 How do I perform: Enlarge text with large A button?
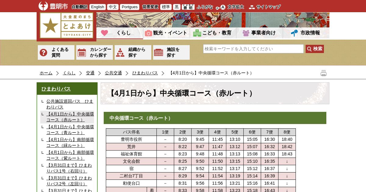tap(223, 7)
